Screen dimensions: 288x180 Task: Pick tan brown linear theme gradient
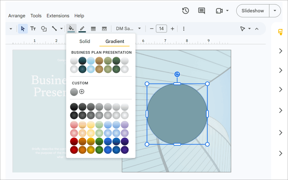(99, 61)
